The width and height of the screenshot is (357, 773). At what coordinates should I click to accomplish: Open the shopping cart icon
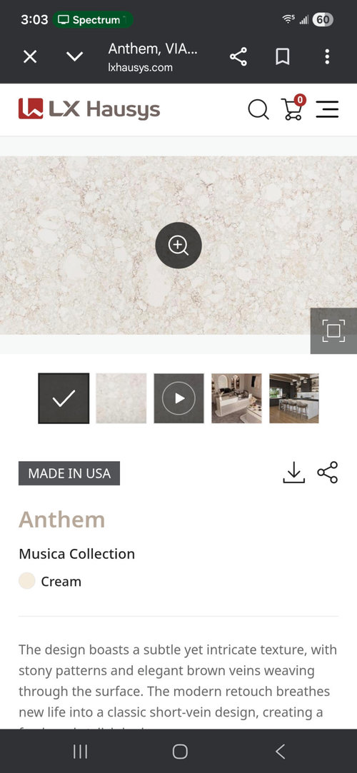[x=293, y=108]
